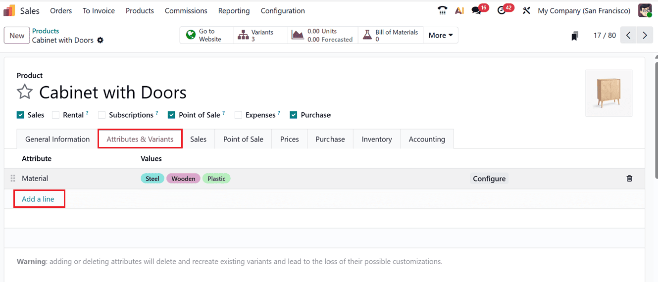The height and width of the screenshot is (282, 658).
Task: Enable the Rental checkbox
Action: coord(56,115)
